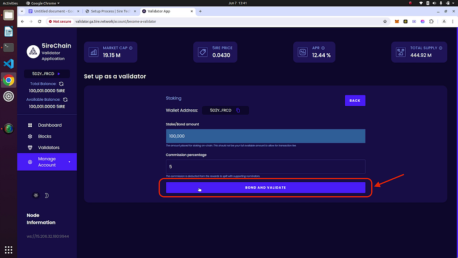Screen dimensions: 458x258
Task: Refresh the Available Balance
Action: coord(65,100)
